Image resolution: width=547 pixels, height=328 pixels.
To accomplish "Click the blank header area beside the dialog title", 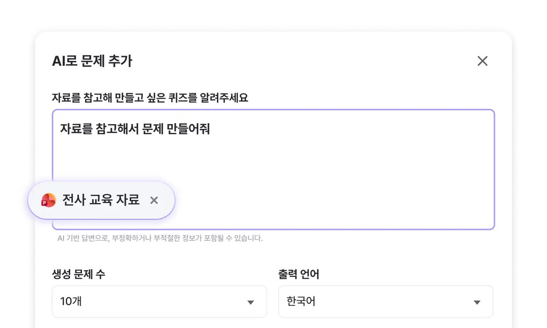I will click(x=285, y=61).
